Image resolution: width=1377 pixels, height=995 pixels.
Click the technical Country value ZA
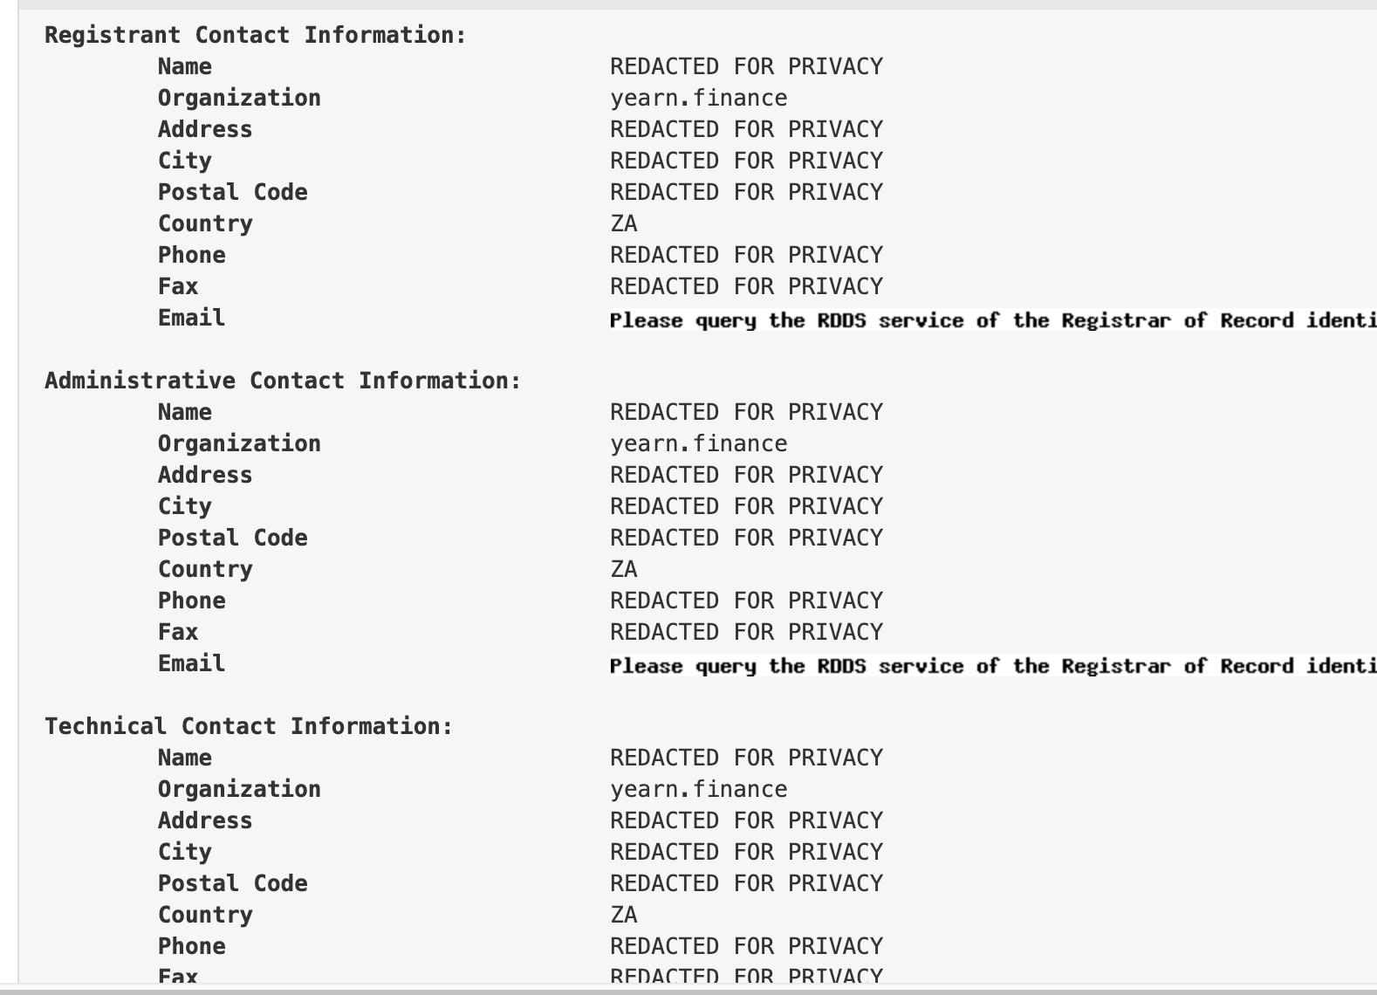pos(624,915)
